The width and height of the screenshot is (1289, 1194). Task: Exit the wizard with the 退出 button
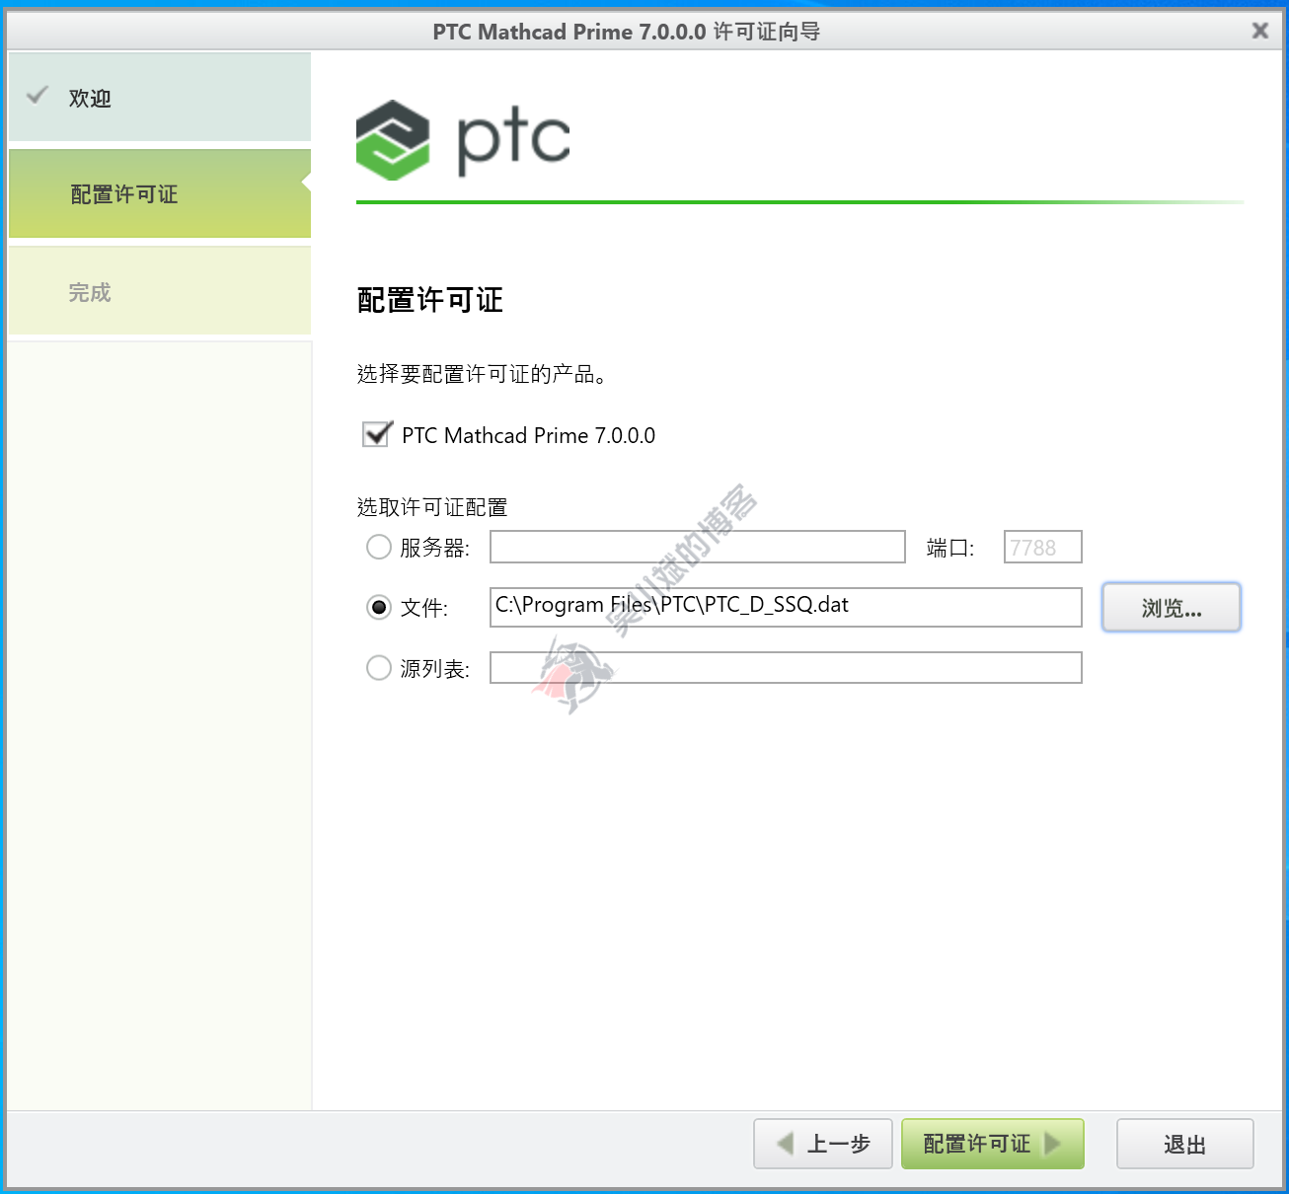1185,1144
